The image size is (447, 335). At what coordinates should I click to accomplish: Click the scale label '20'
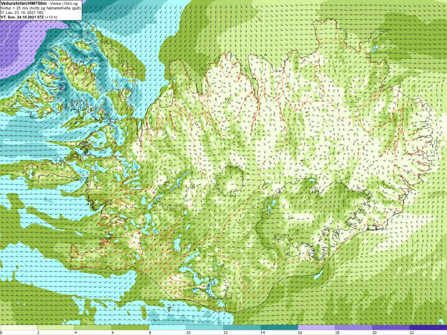click(374, 333)
